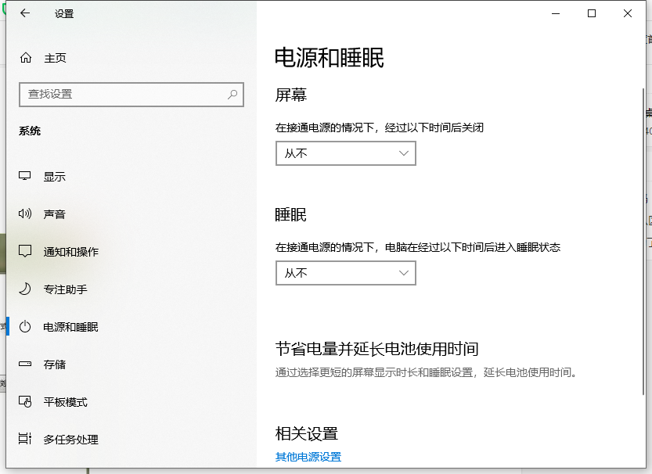Click the 声音 sound icon

[24, 214]
